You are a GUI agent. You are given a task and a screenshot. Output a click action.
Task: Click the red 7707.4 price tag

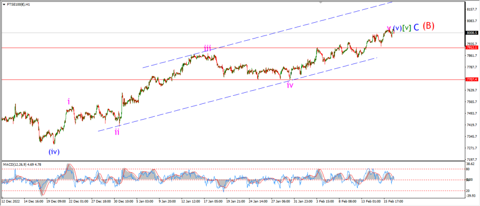472,79
